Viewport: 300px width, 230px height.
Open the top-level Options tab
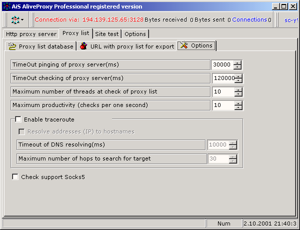[135, 34]
